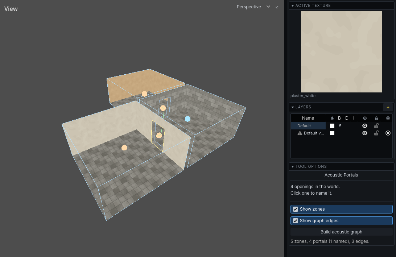Click the plaster_white texture preview
Image resolution: width=396 pixels, height=257 pixels.
click(x=342, y=52)
